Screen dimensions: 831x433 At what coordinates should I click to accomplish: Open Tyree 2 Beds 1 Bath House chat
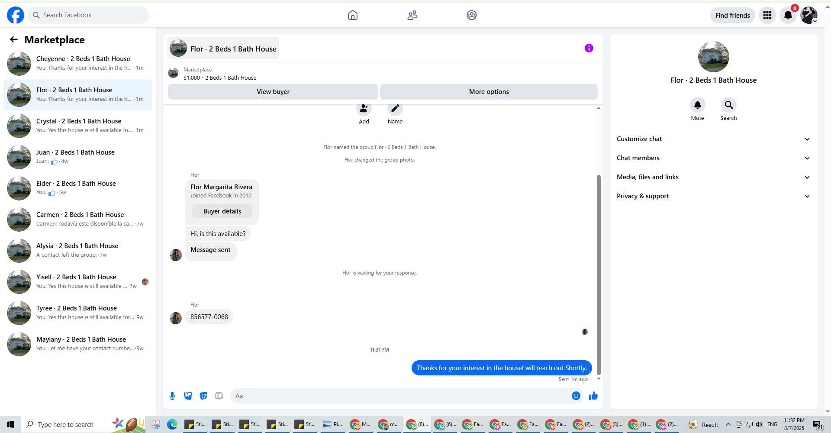(78, 313)
